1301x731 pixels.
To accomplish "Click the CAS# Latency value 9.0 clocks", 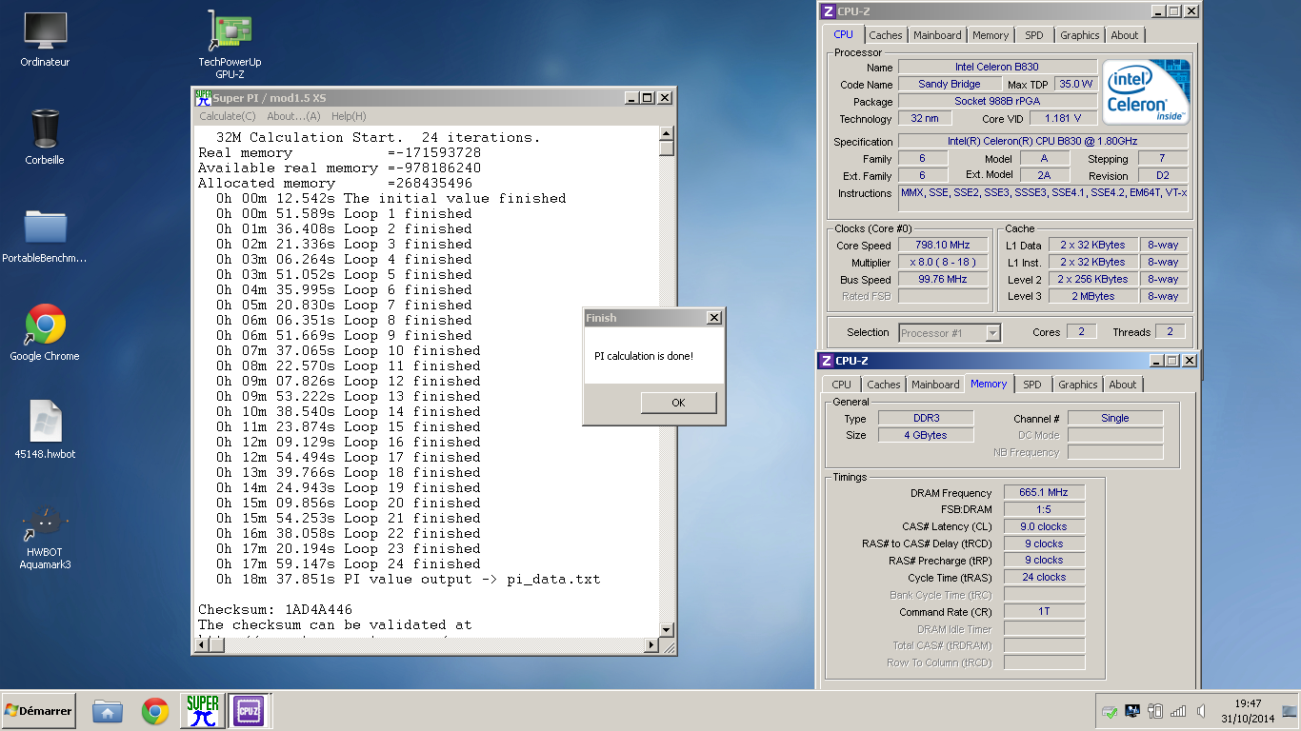I will click(x=1044, y=526).
